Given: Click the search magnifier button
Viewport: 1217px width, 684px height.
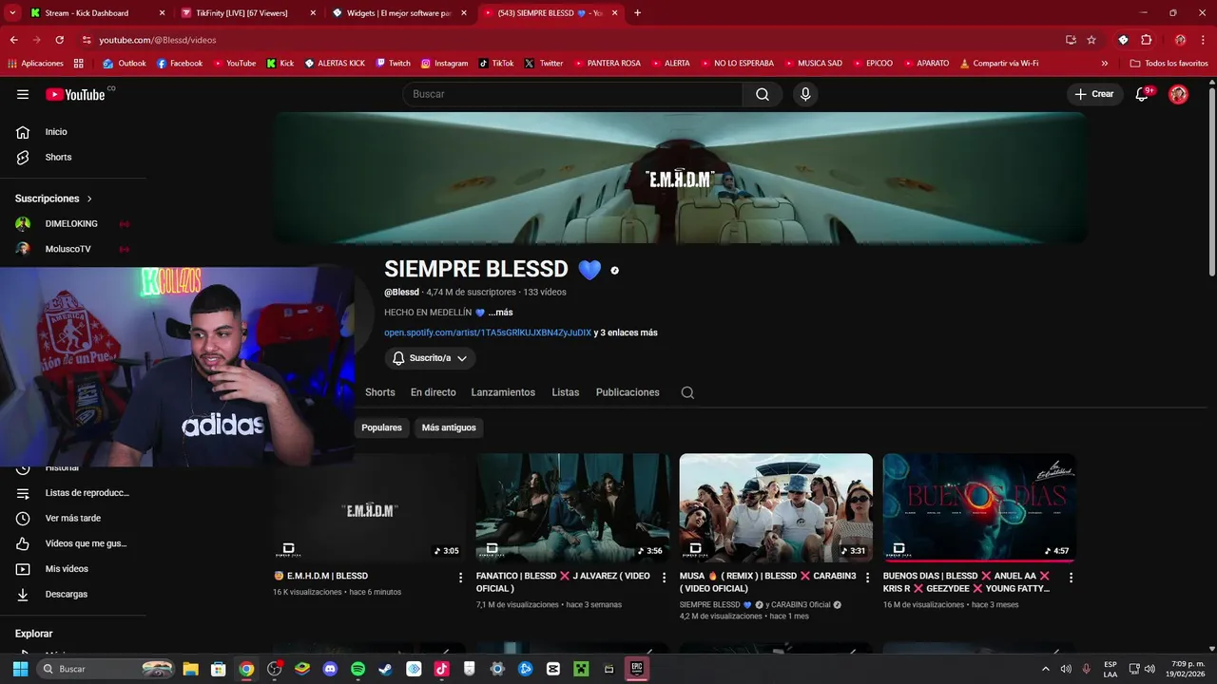Looking at the screenshot, I should pyautogui.click(x=763, y=94).
